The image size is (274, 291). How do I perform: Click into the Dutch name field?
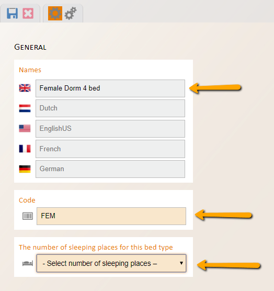[110, 108]
